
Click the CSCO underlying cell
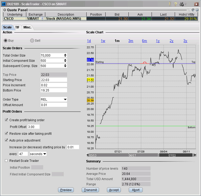(x=15, y=19)
